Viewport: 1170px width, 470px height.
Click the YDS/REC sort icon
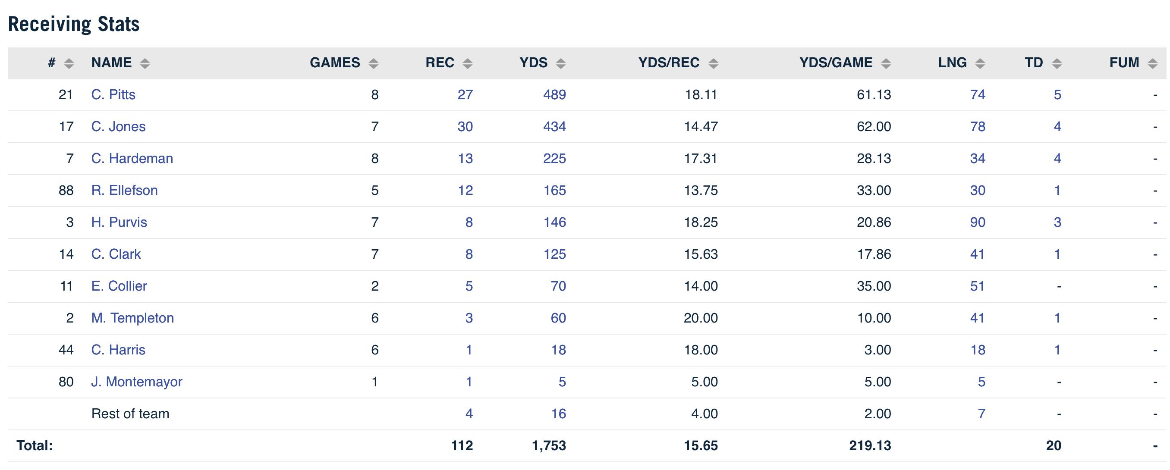tap(713, 63)
